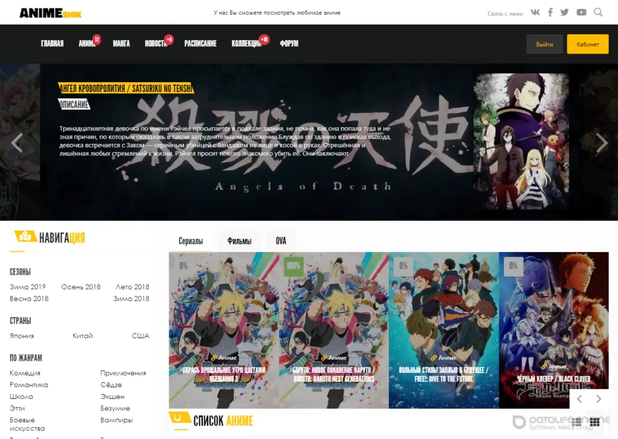This screenshot has height=439, width=618.
Task: Filter by country США
Action: 141,336
